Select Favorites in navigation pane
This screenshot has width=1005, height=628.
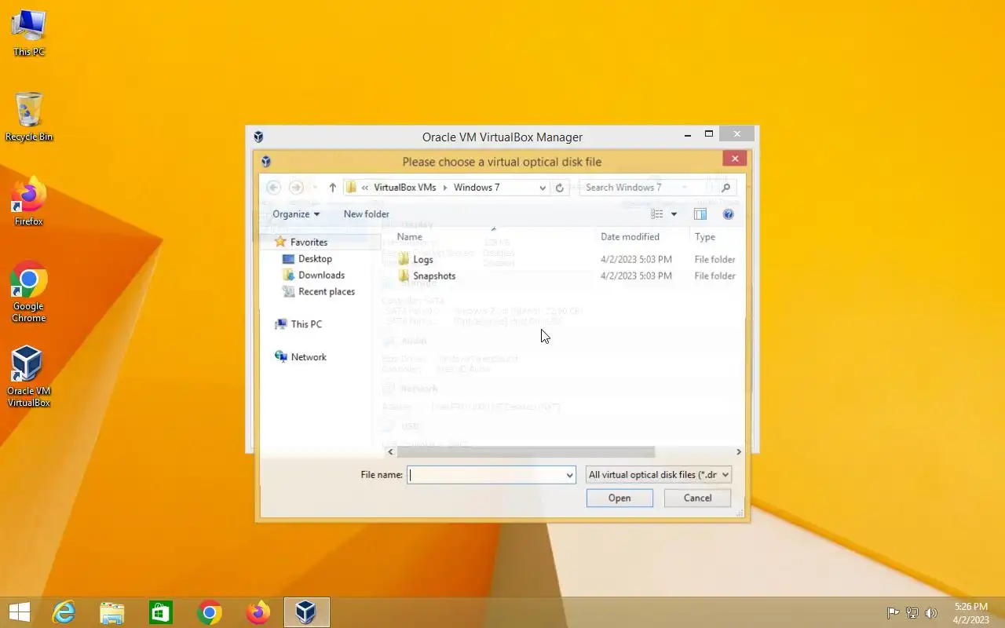point(309,243)
